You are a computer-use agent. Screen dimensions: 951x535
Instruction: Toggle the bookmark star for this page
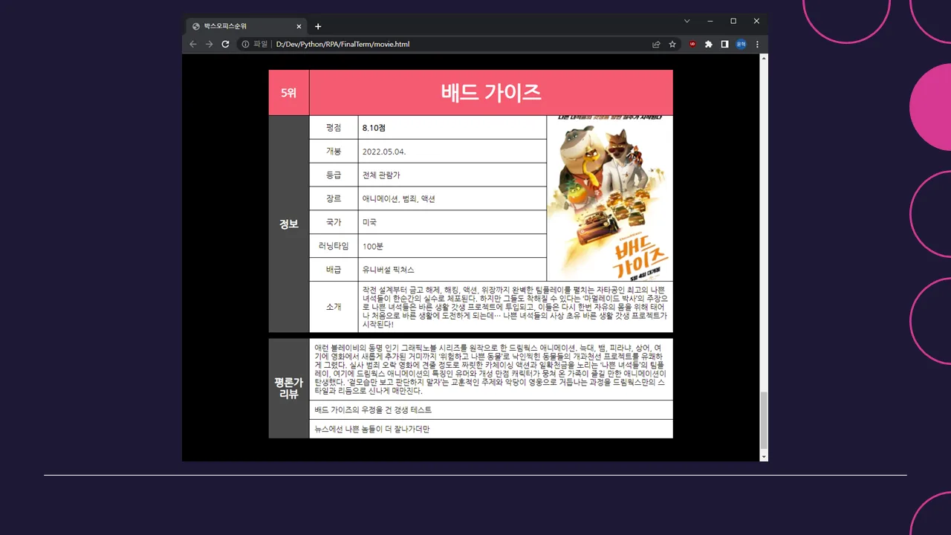pyautogui.click(x=672, y=44)
